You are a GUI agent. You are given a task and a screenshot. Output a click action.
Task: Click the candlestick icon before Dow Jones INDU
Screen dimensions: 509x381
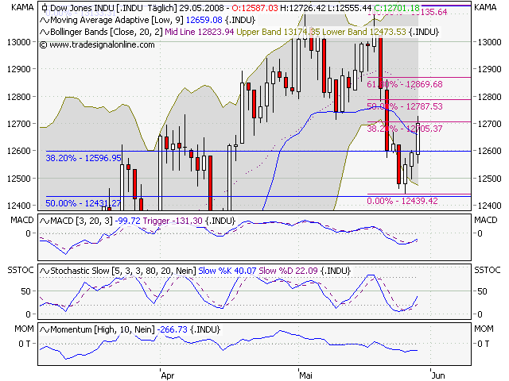click(x=45, y=8)
